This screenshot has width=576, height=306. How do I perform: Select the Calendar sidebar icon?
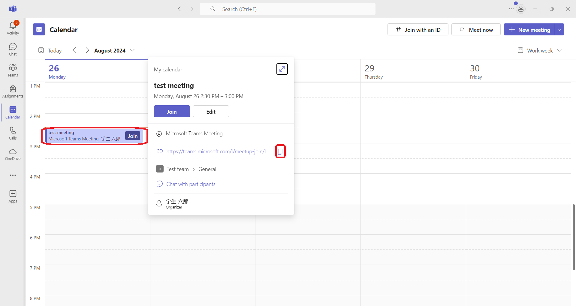tap(13, 112)
